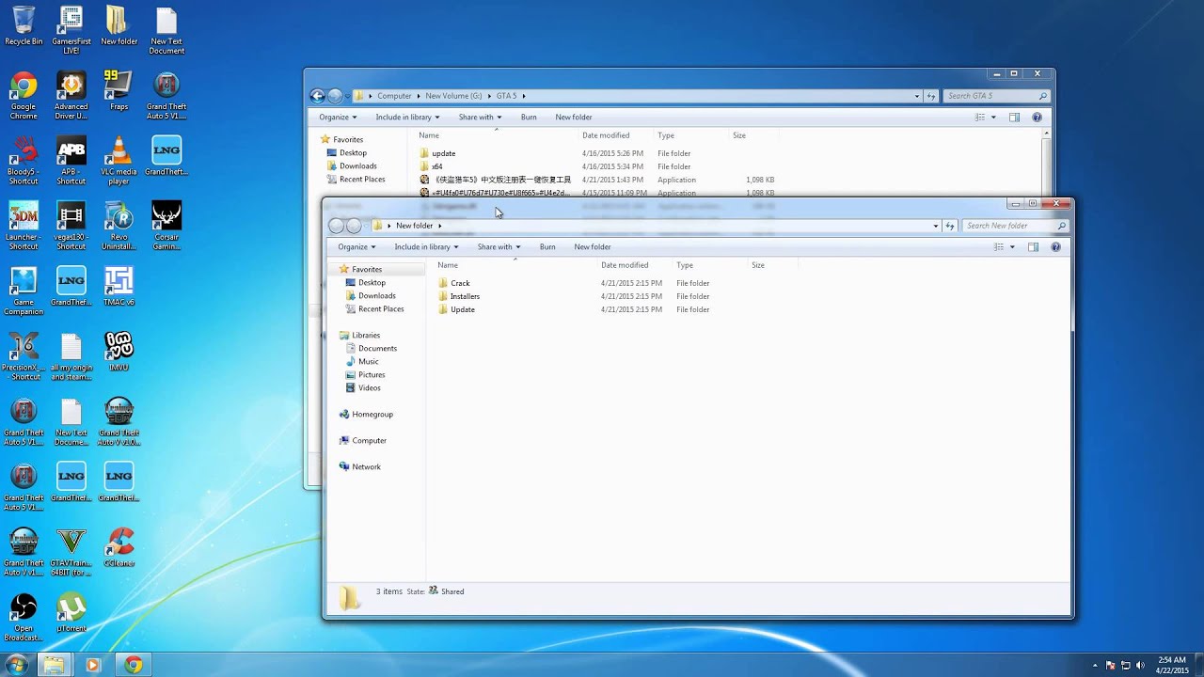Open CCleaner desktop icon
The width and height of the screenshot is (1204, 677).
[119, 547]
